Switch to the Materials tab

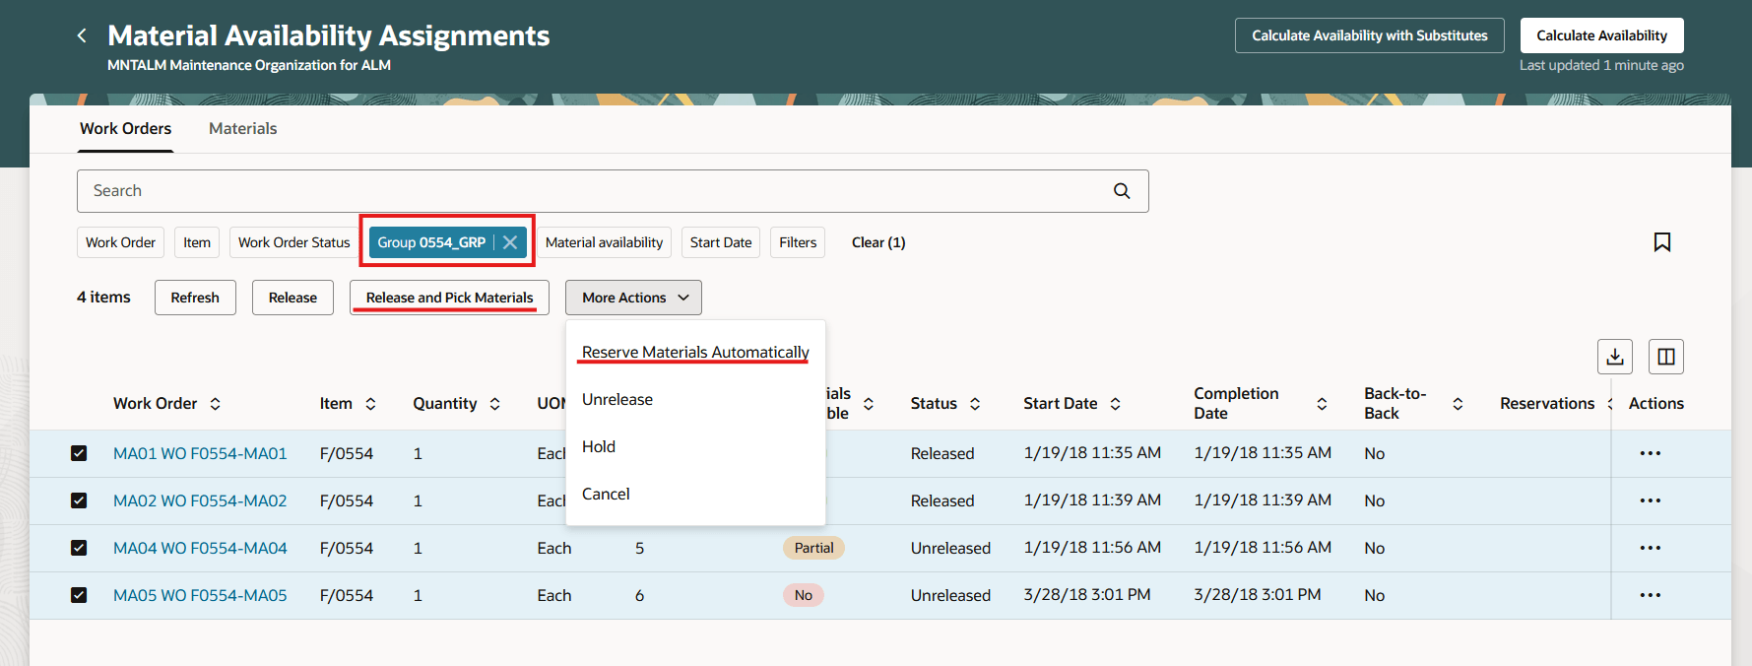point(242,128)
